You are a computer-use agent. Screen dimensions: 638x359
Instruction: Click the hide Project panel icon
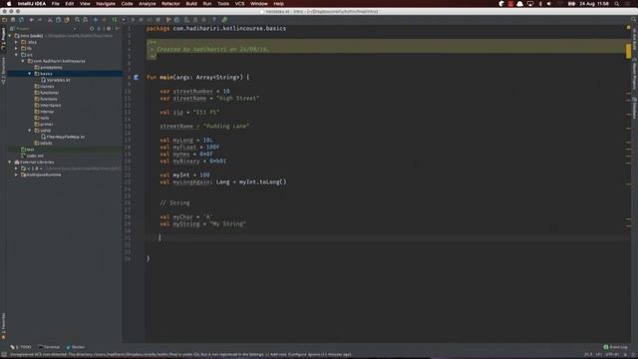click(118, 29)
